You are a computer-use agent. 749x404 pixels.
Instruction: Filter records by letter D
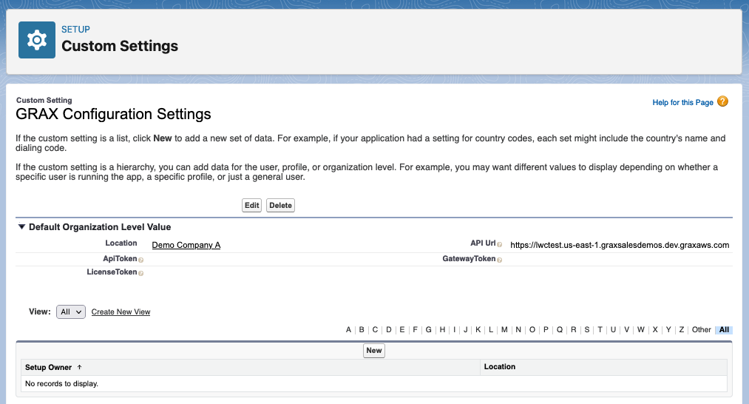(389, 329)
